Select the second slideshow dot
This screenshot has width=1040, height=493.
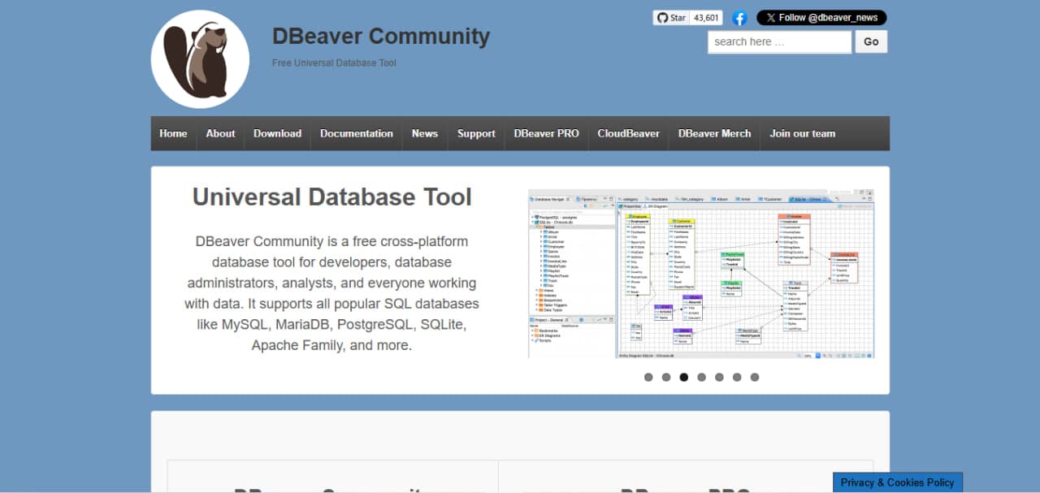click(666, 377)
